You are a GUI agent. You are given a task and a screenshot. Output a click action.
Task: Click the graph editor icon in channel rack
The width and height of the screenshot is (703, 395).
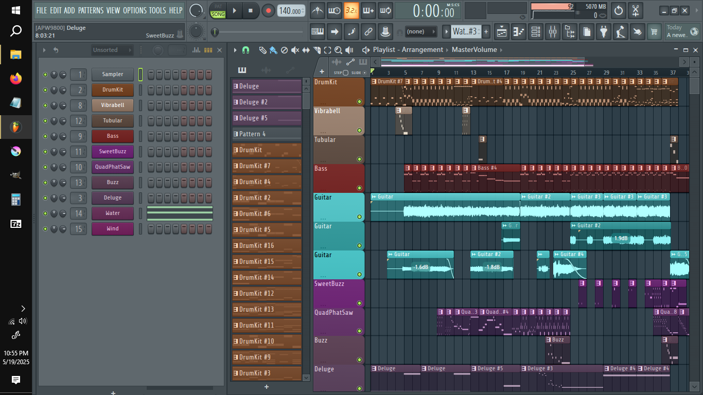(x=196, y=50)
